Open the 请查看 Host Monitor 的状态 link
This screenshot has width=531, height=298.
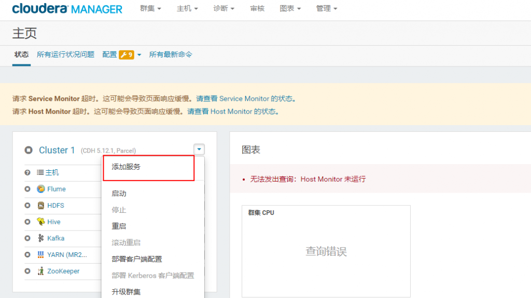click(233, 112)
